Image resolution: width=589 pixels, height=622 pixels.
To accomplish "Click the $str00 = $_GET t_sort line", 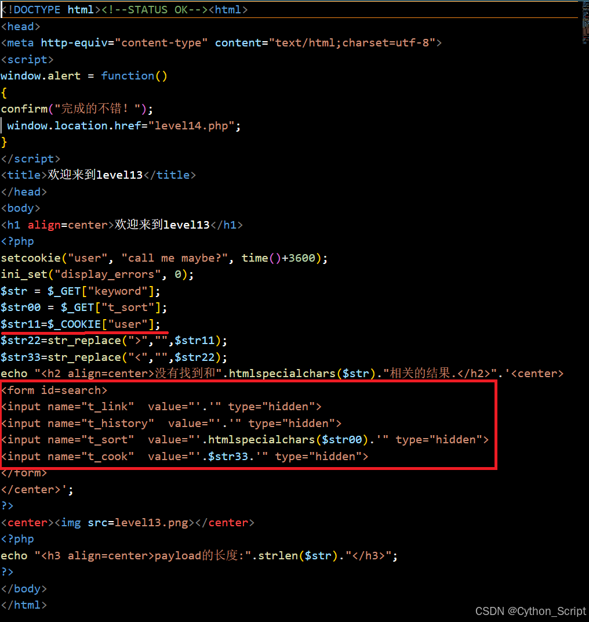I will 84,308.
